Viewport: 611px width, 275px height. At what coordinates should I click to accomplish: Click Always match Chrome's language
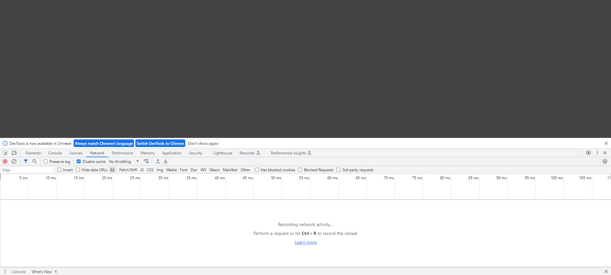104,144
